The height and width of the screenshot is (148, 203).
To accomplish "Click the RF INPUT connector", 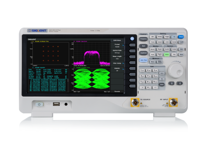I will (x=173, y=102).
